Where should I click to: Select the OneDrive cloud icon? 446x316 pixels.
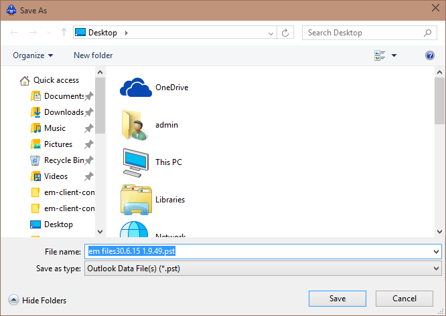(x=136, y=88)
